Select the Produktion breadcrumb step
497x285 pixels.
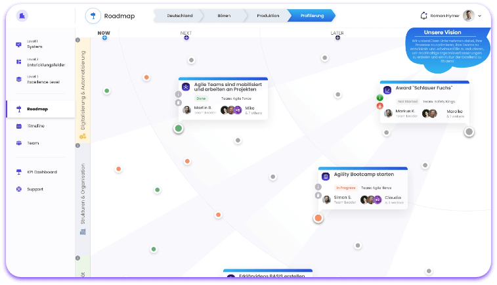click(267, 15)
